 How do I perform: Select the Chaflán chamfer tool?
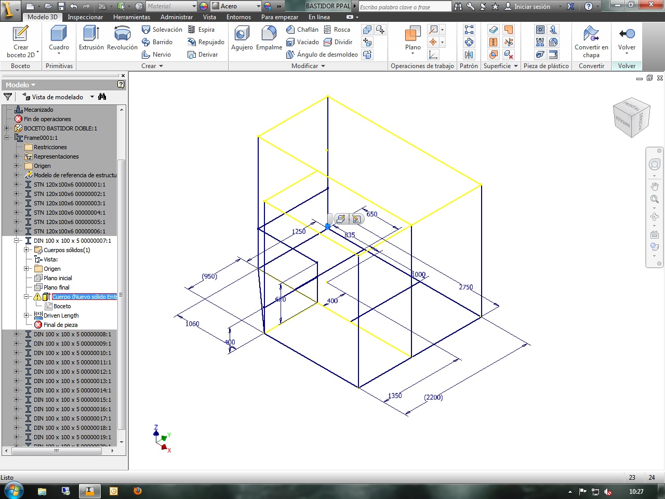pos(302,30)
